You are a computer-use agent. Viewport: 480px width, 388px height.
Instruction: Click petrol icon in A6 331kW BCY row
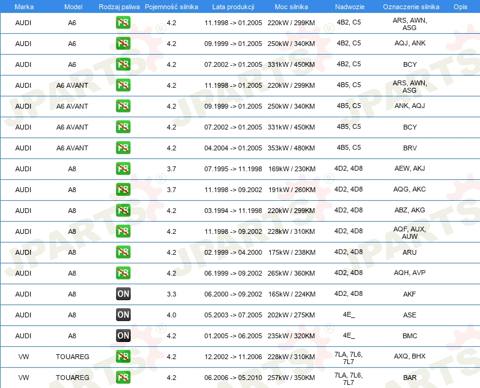(123, 64)
